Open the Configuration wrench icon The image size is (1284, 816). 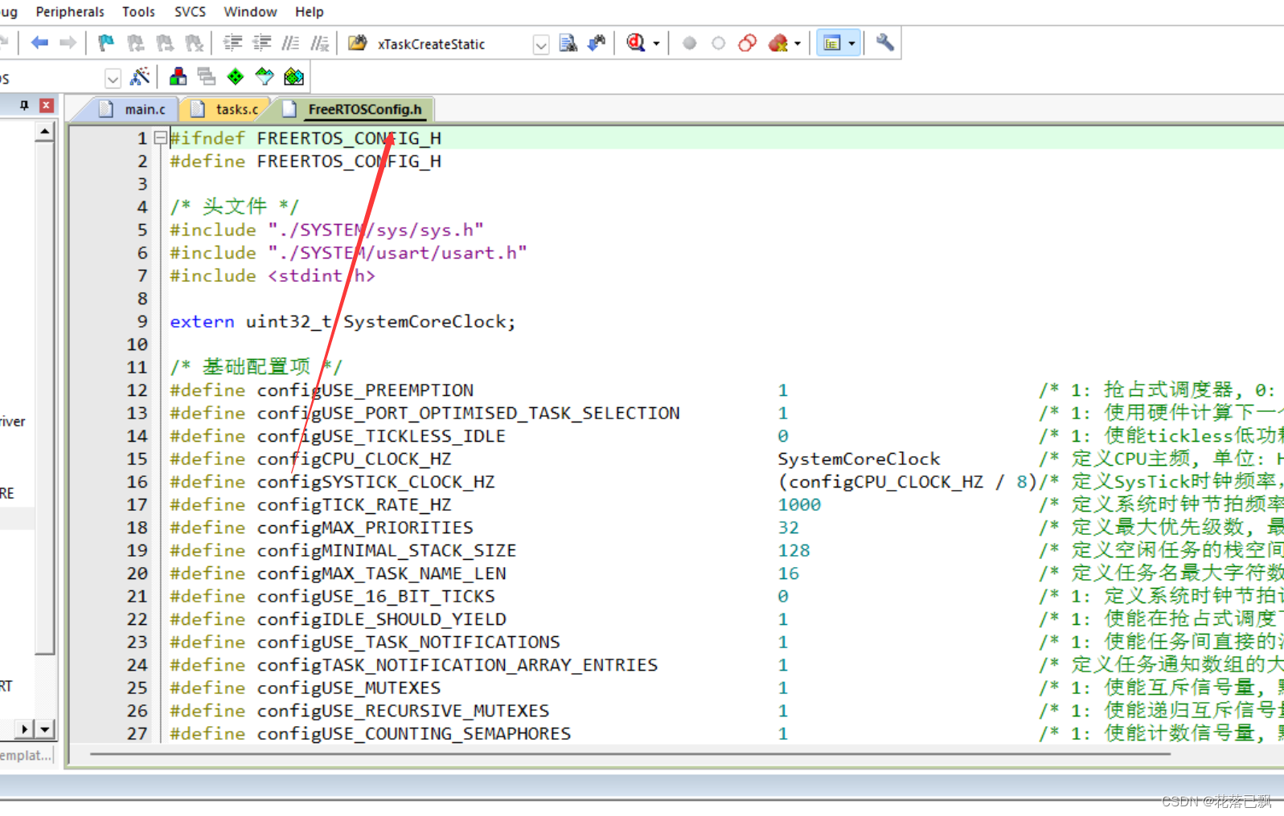[x=884, y=43]
